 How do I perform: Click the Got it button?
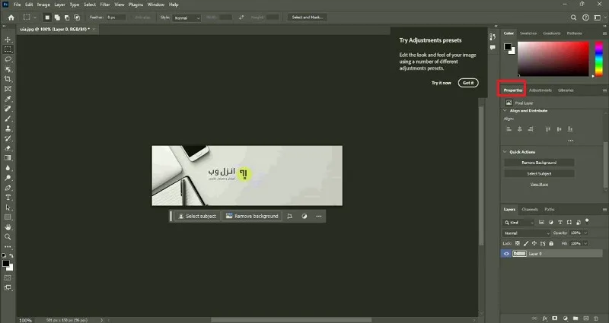click(x=468, y=83)
